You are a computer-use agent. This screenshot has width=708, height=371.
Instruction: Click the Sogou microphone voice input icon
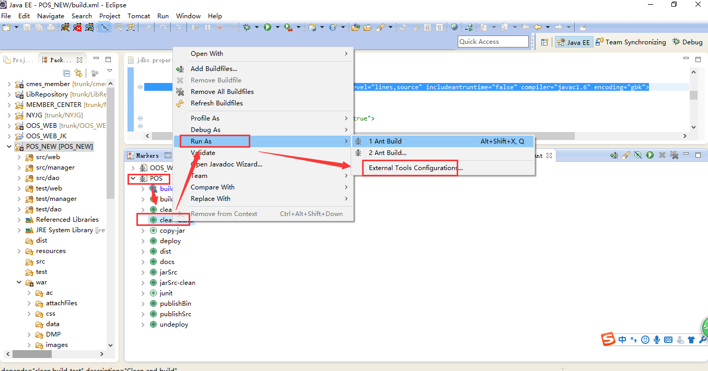click(x=657, y=340)
